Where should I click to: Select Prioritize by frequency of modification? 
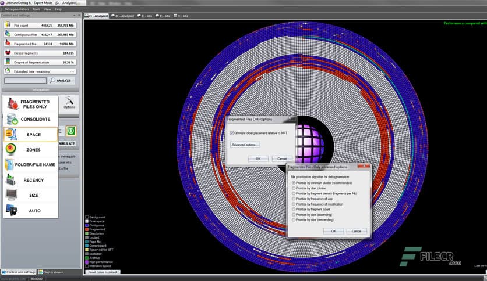[294, 204]
